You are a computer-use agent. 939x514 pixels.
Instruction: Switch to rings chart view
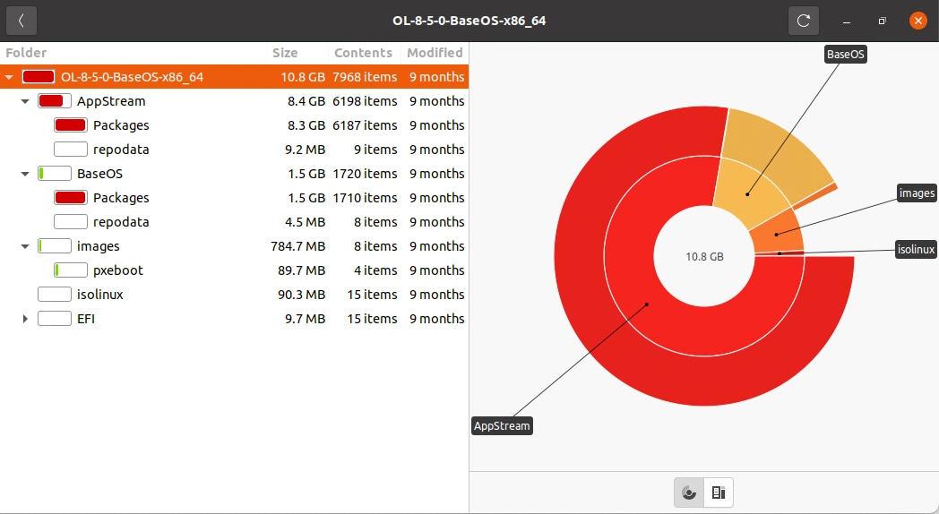(689, 493)
